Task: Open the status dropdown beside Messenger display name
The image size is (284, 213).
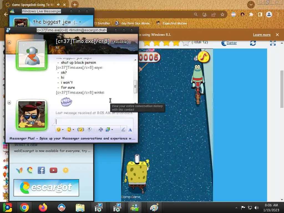Action: click(80, 22)
